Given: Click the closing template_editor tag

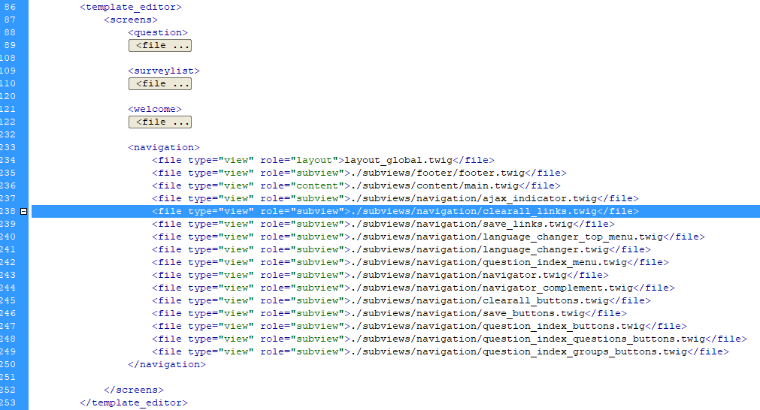Looking at the screenshot, I should (x=133, y=403).
